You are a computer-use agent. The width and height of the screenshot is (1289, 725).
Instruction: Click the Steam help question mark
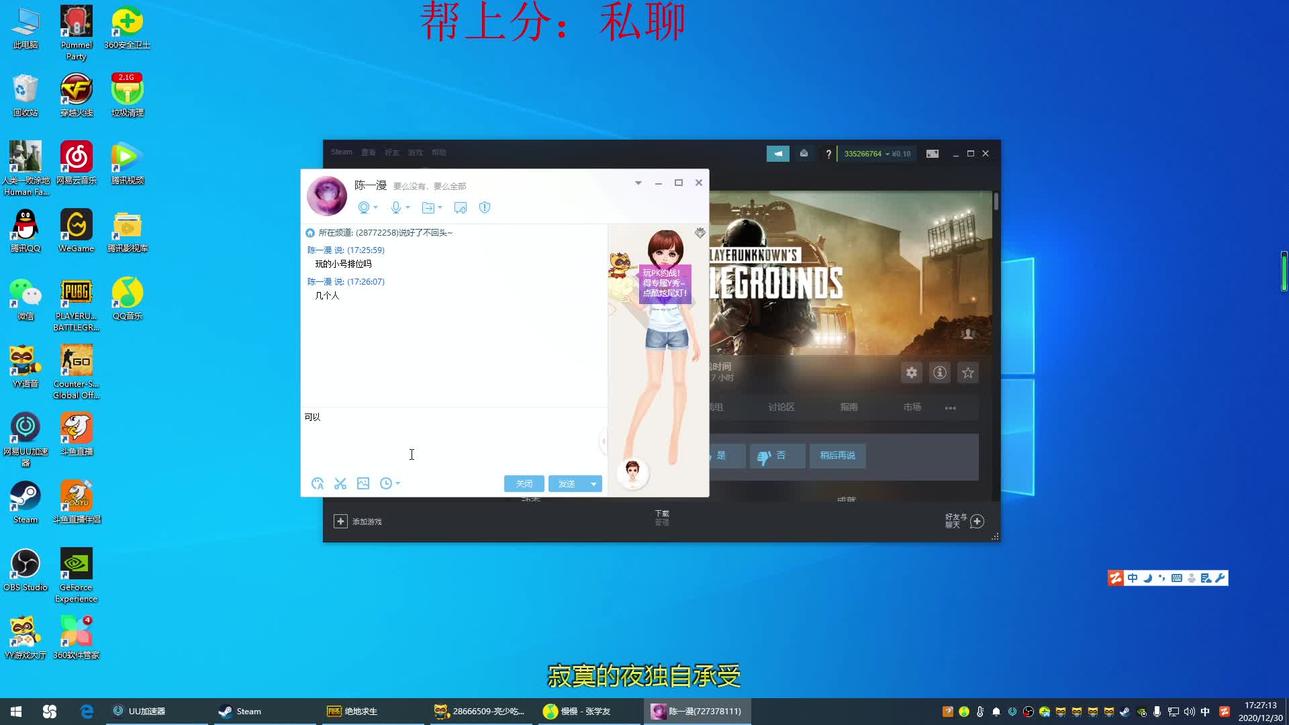pyautogui.click(x=828, y=154)
